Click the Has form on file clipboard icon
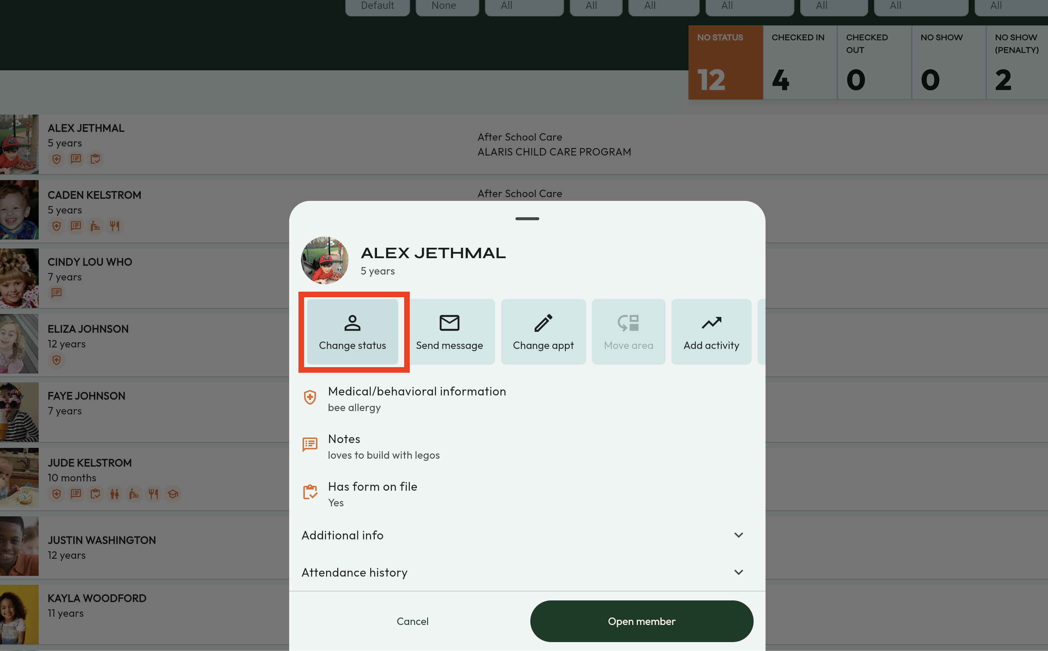1048x651 pixels. pyautogui.click(x=310, y=492)
